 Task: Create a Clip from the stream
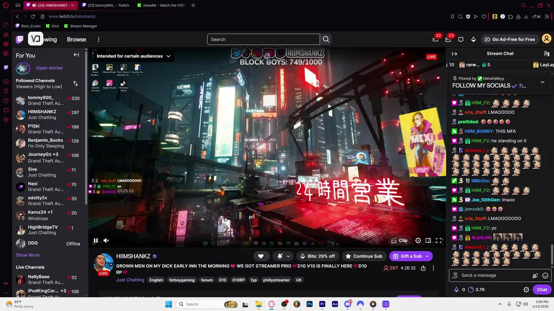pos(399,241)
